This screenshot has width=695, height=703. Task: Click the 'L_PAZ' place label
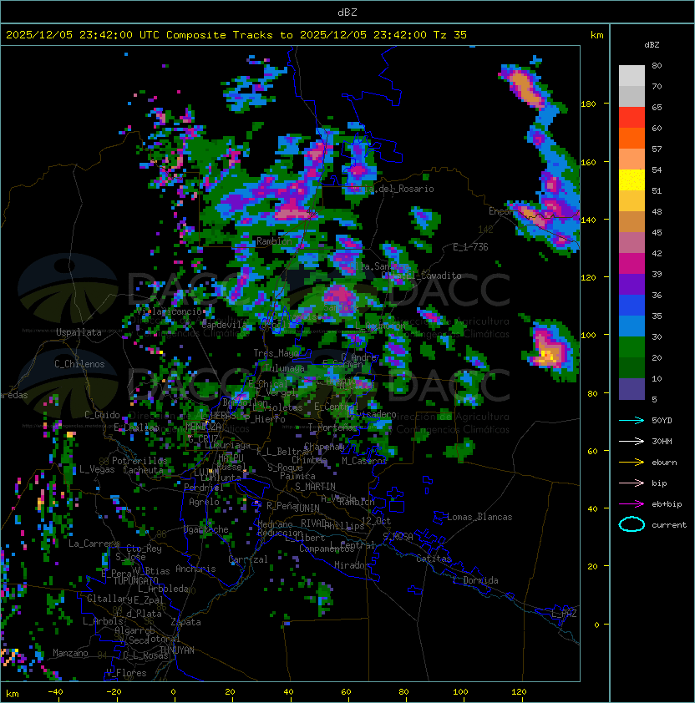tap(564, 614)
